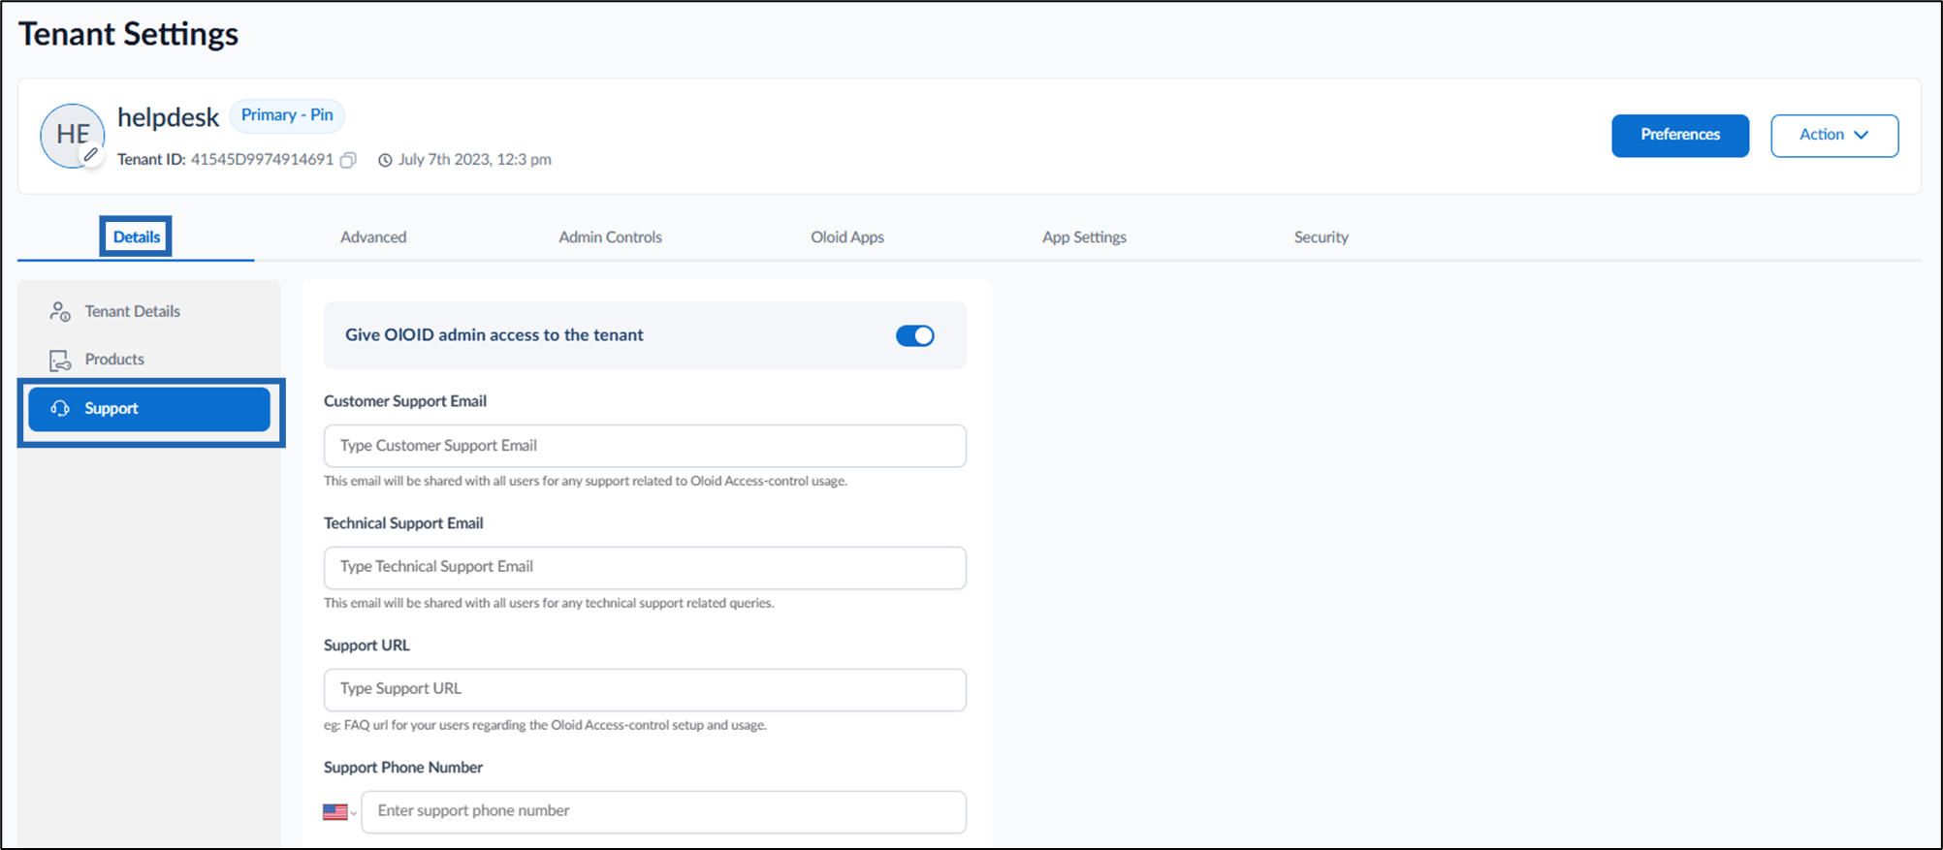Toggle Give OLOID admin access switch
The image size is (1943, 850).
pos(914,335)
